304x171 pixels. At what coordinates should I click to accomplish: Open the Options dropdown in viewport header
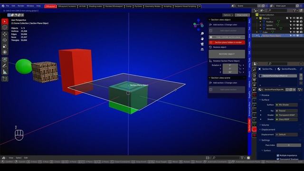(228, 15)
